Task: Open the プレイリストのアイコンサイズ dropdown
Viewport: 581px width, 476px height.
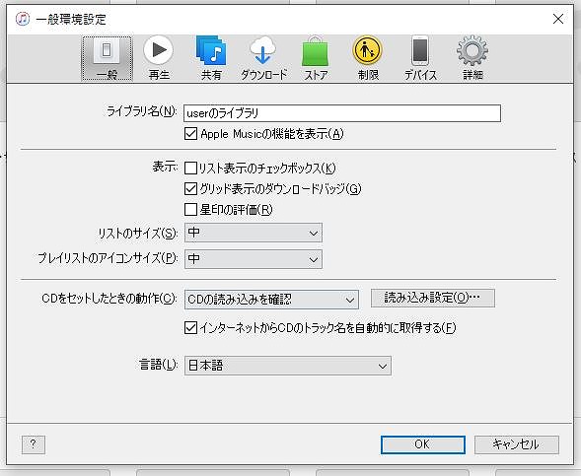Action: [254, 259]
